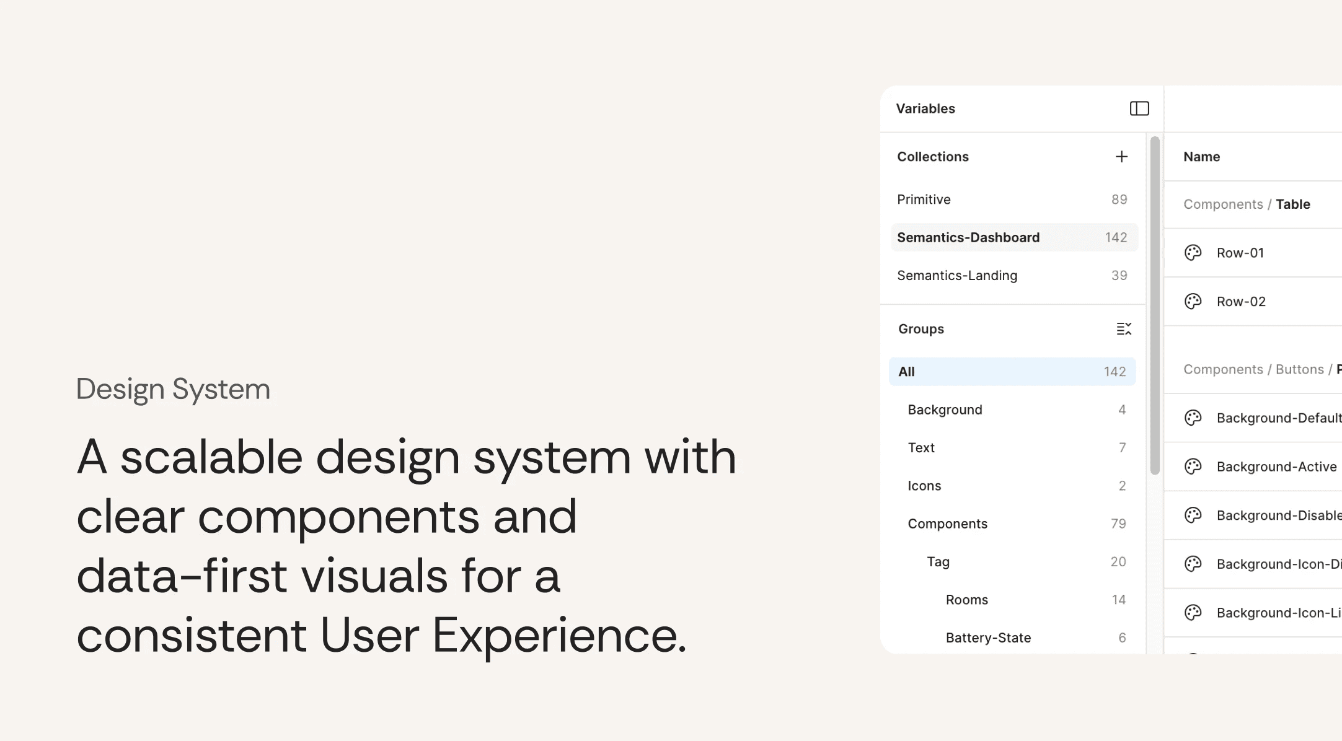Image resolution: width=1342 pixels, height=741 pixels.
Task: Click the Background-Default variable name
Action: point(1279,418)
